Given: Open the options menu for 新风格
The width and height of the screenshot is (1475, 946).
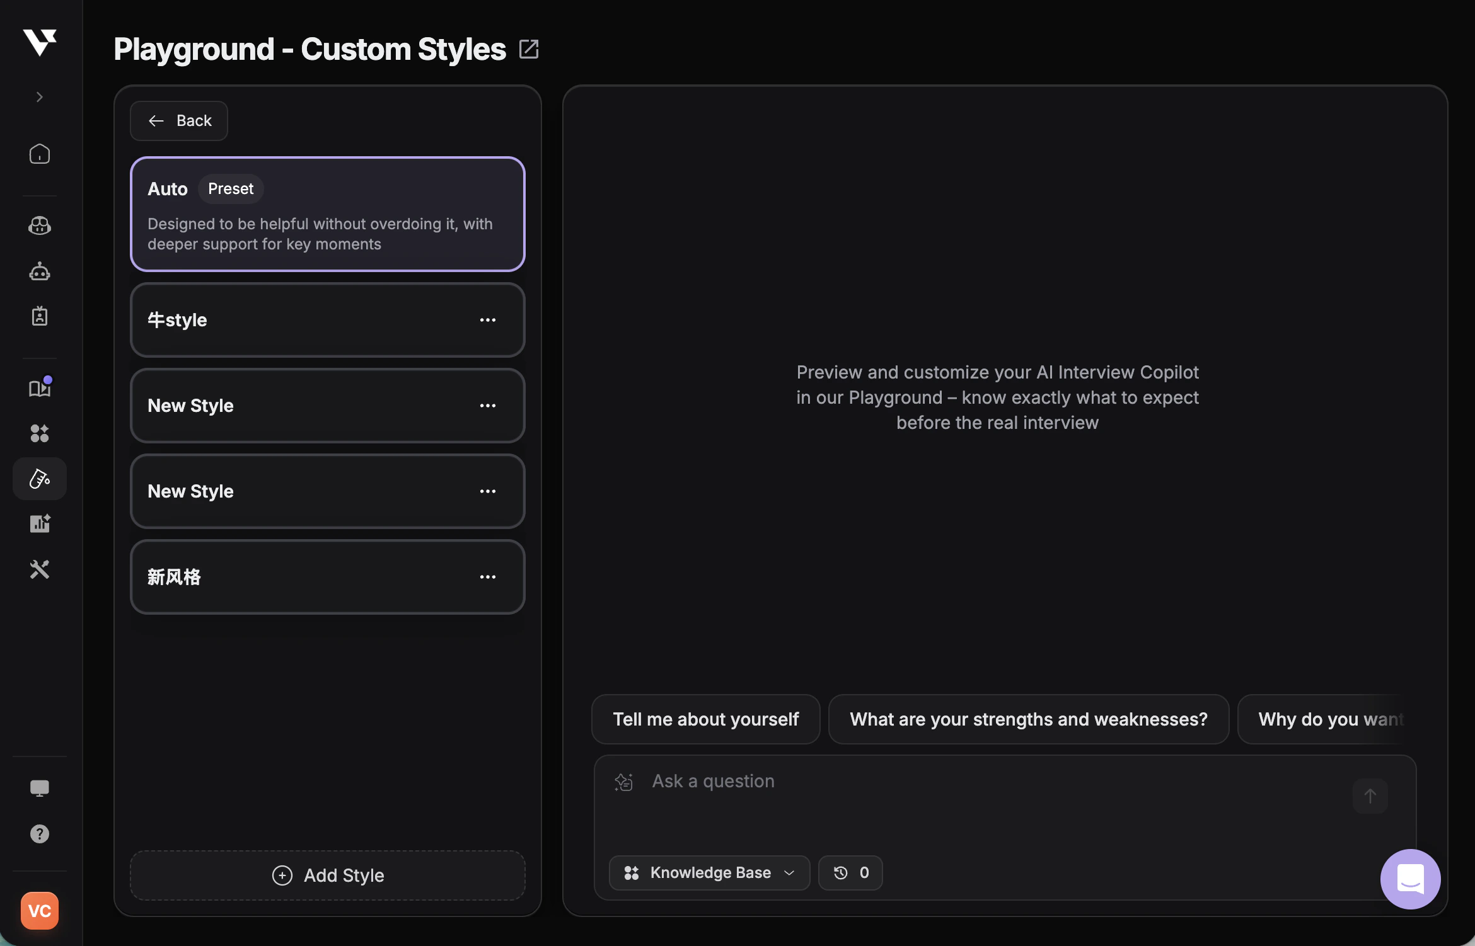Looking at the screenshot, I should point(488,577).
